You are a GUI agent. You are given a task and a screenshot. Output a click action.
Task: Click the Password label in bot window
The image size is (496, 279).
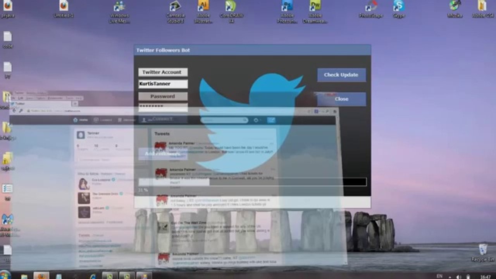[163, 96]
